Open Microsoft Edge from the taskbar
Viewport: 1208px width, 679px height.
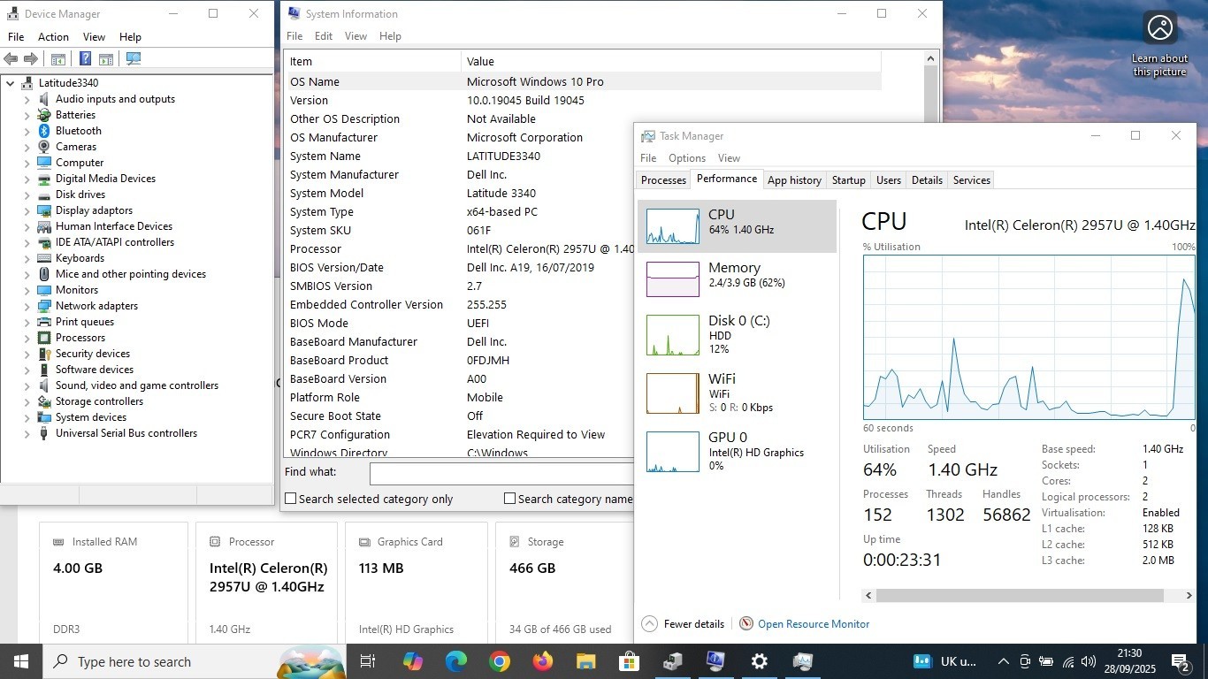tap(456, 661)
